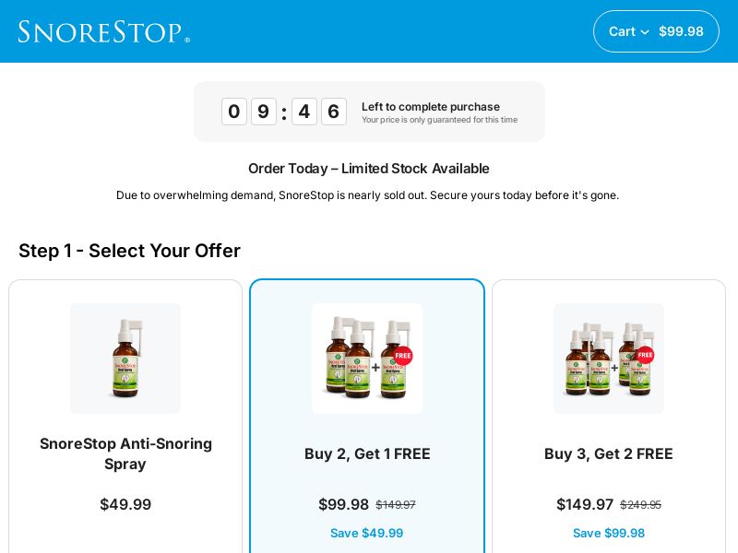Click the registered trademark symbol beside SnoreStop
The height and width of the screenshot is (553, 738).
click(187, 41)
